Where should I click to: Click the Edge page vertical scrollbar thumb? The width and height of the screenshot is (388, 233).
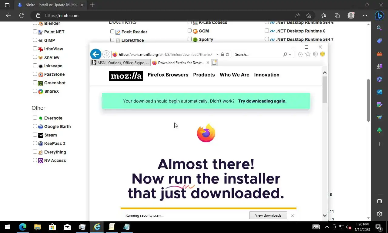pos(369,100)
